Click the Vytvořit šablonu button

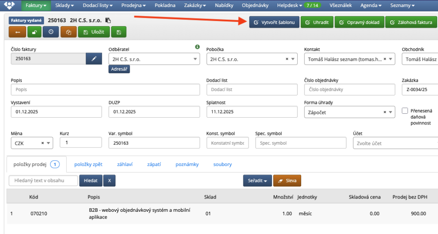274,22
